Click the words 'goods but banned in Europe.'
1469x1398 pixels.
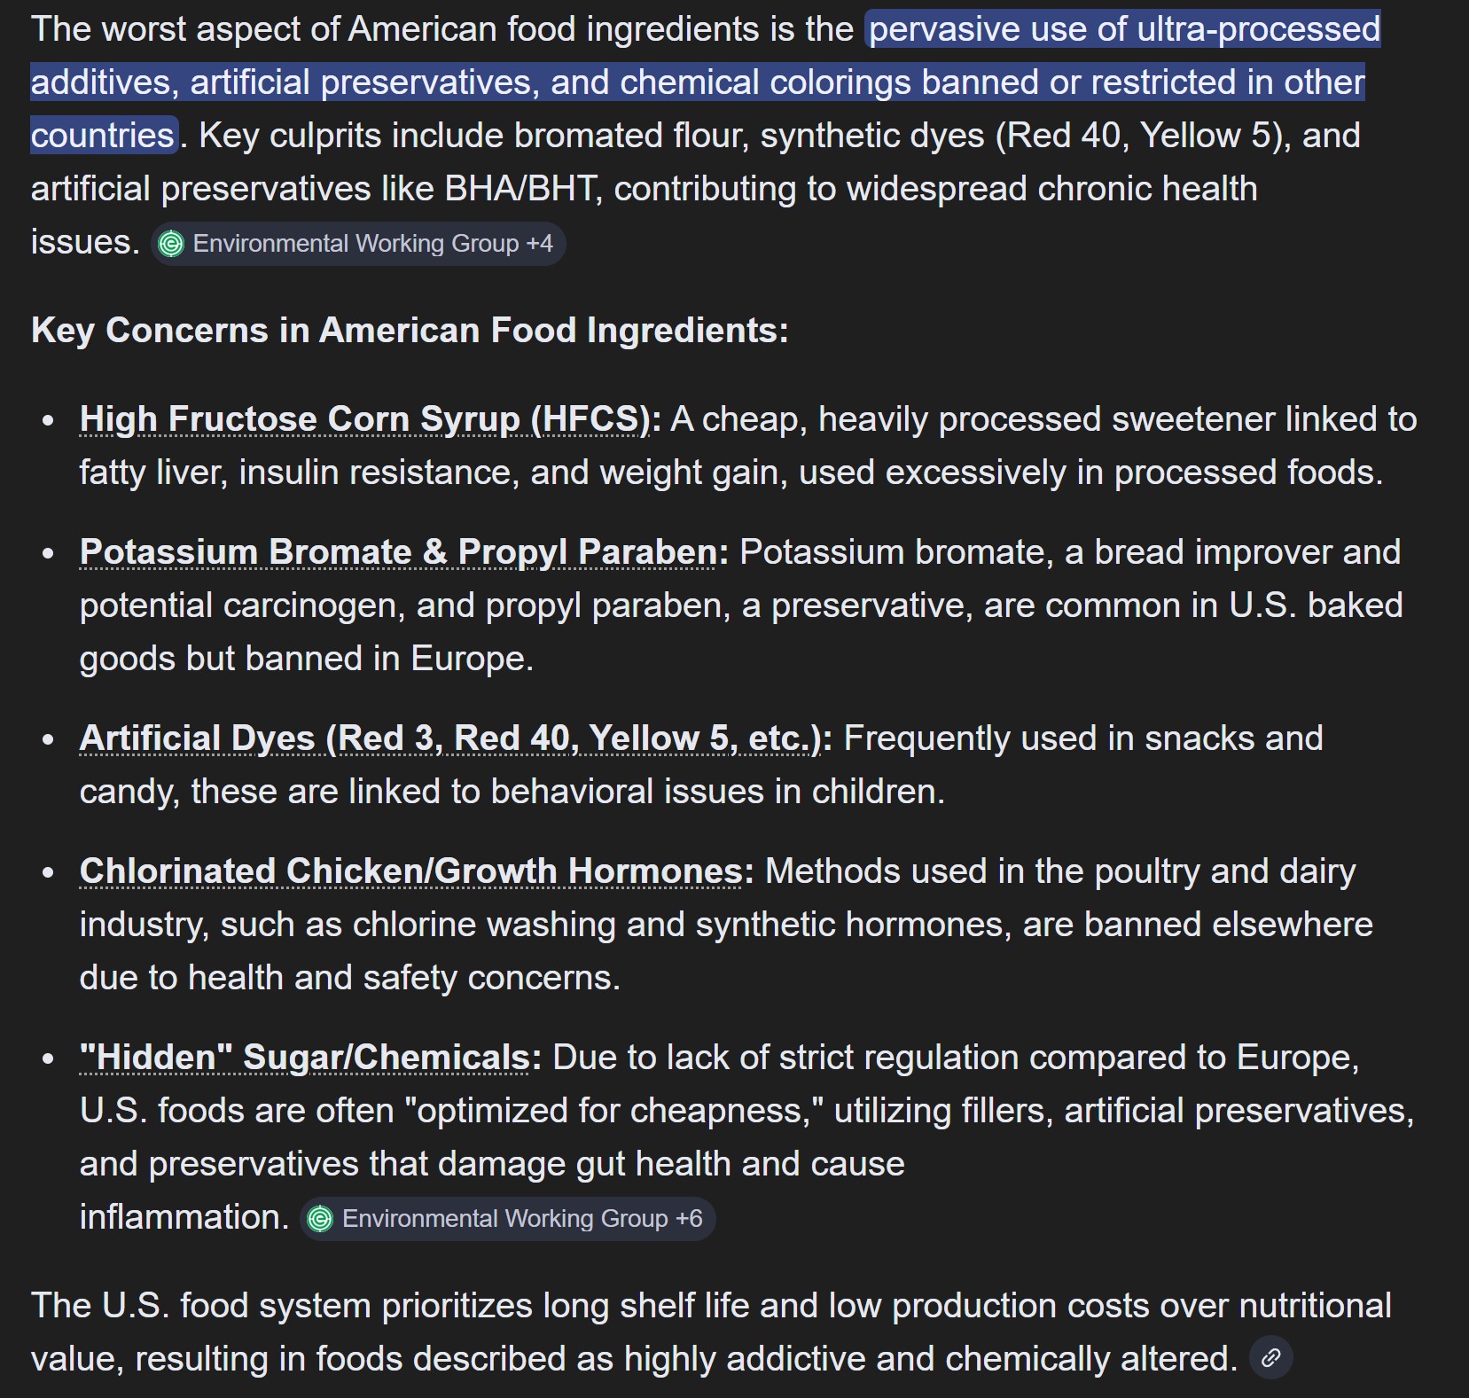click(x=307, y=659)
